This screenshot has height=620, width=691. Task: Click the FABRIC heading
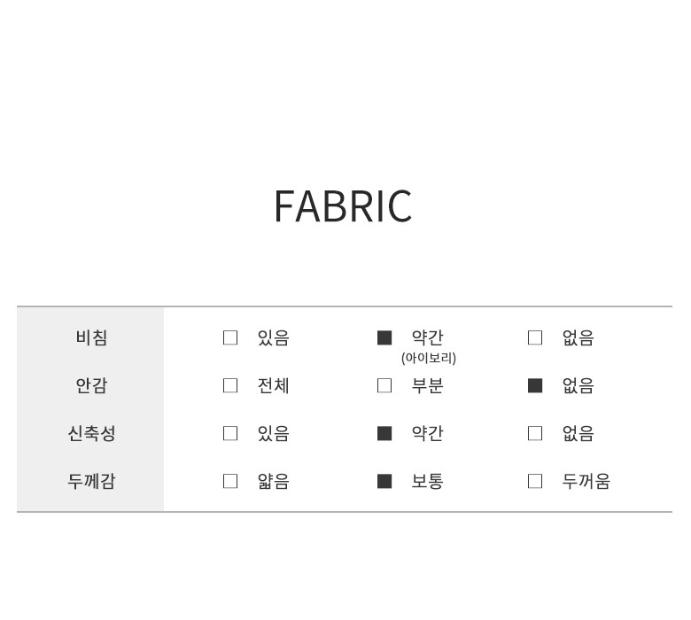343,206
